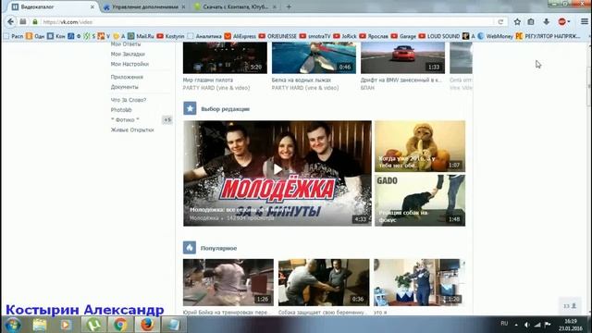Screen dimensions: 592x333
Task: Open the Ярослав bookmark
Action: point(374,36)
